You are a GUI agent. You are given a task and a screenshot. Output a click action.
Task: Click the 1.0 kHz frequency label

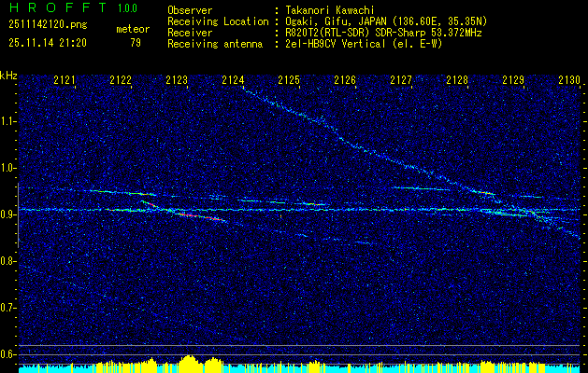pos(7,169)
